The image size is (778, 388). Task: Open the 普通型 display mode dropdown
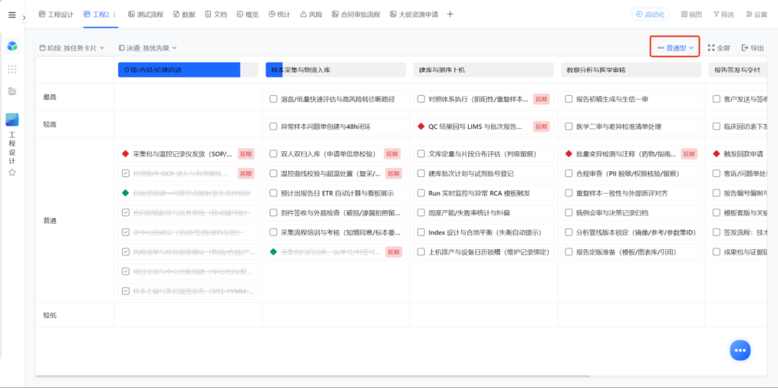pos(675,48)
